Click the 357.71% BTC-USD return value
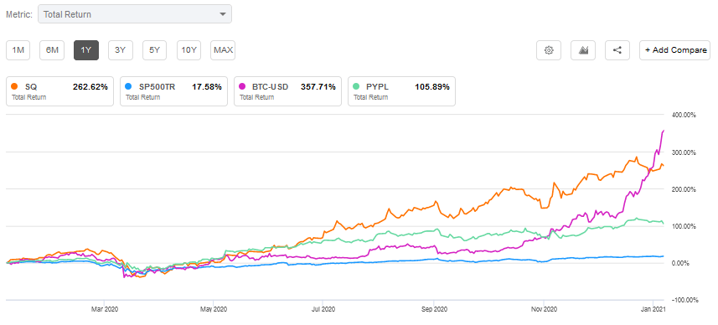This screenshot has width=718, height=325. coord(318,86)
